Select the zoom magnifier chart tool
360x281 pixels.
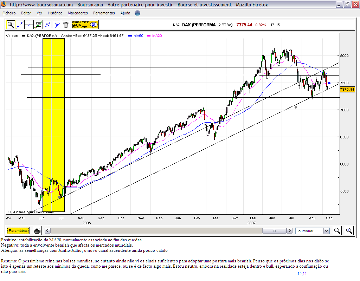[x=11, y=25]
